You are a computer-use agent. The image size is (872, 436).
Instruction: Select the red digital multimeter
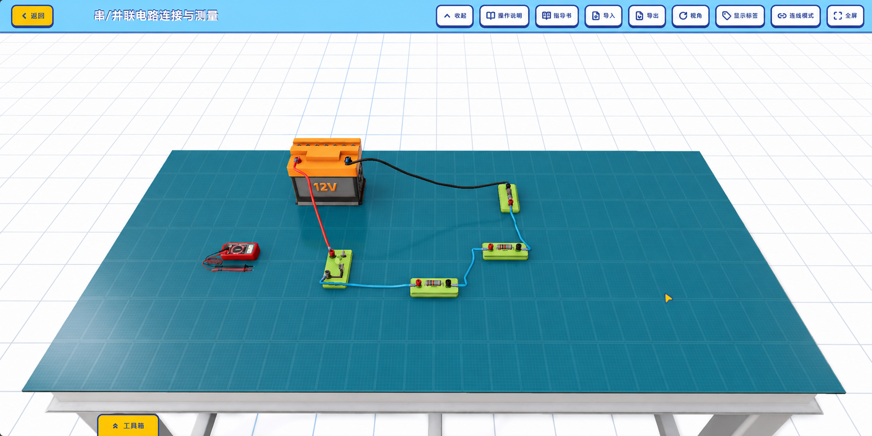point(239,251)
